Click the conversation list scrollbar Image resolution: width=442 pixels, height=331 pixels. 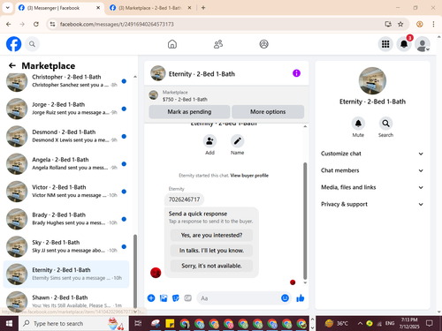tap(135, 271)
